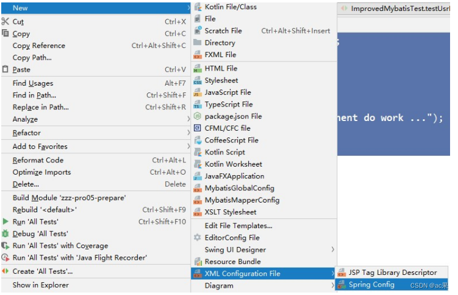
Task: Click the Cut scissors icon
Action: click(x=5, y=21)
